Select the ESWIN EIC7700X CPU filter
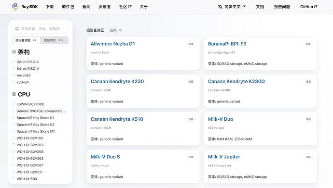The image size is (333, 188). (14, 104)
